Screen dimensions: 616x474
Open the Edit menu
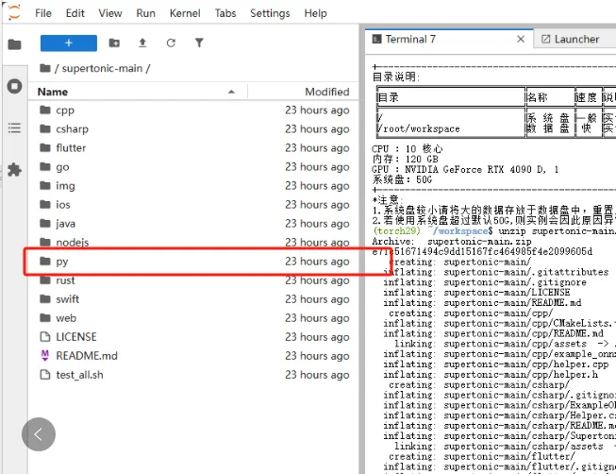75,13
